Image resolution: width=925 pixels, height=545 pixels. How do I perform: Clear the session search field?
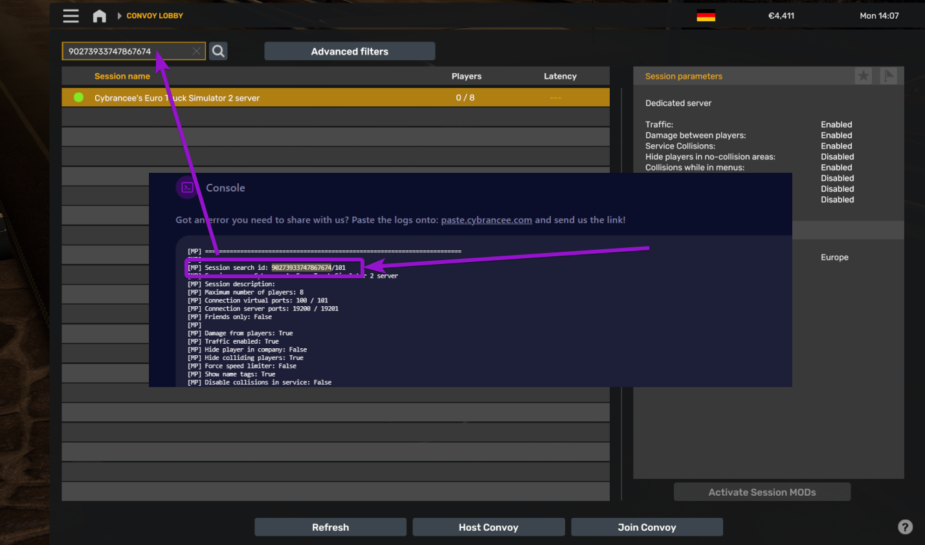(x=197, y=51)
